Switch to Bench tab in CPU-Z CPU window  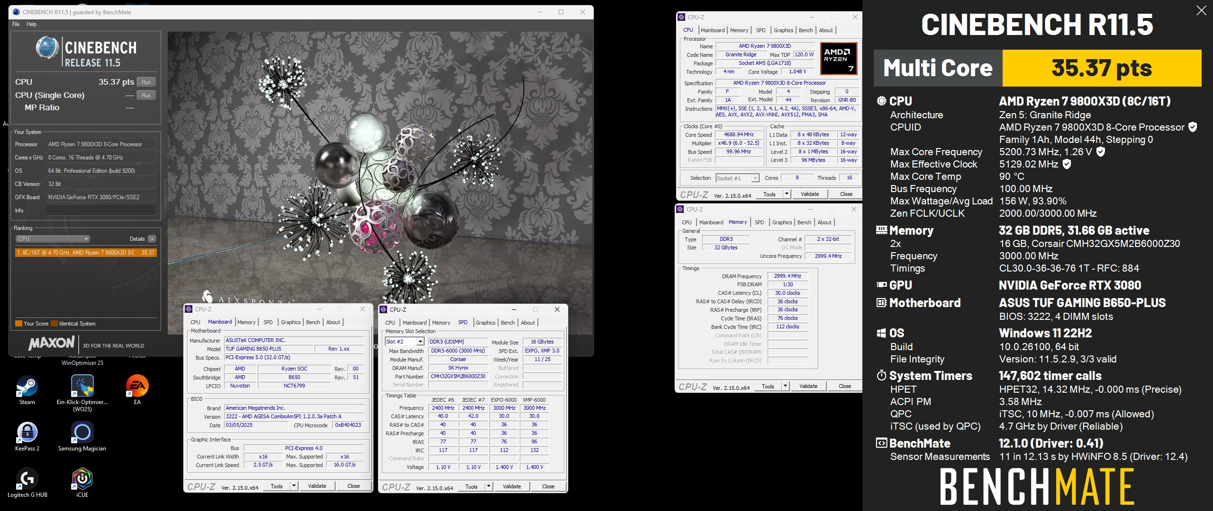[x=806, y=30]
